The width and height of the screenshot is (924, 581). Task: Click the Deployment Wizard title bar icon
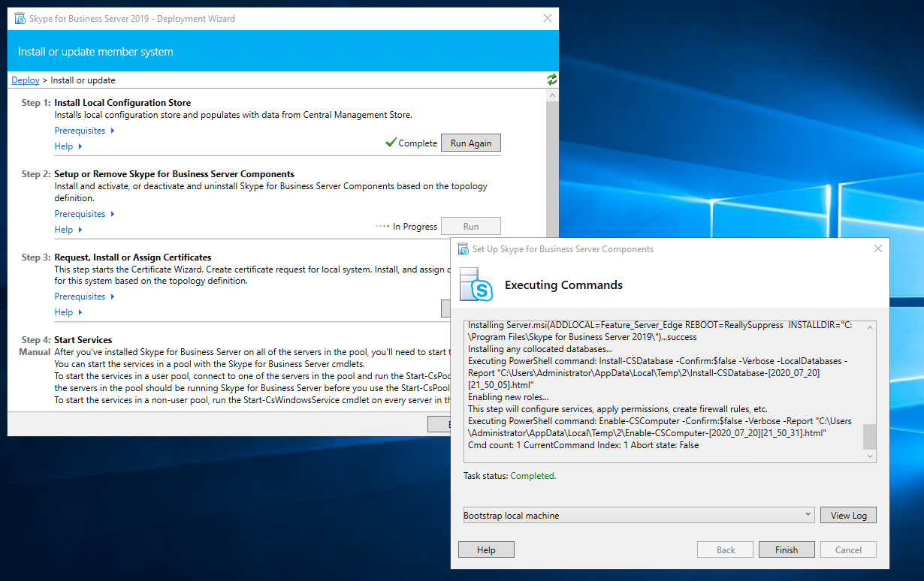click(x=20, y=19)
